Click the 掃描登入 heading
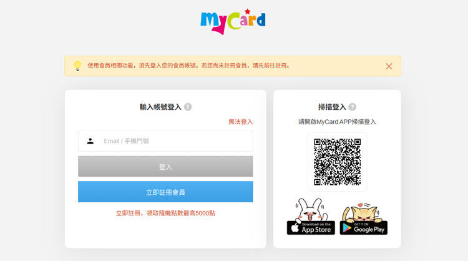 click(332, 107)
